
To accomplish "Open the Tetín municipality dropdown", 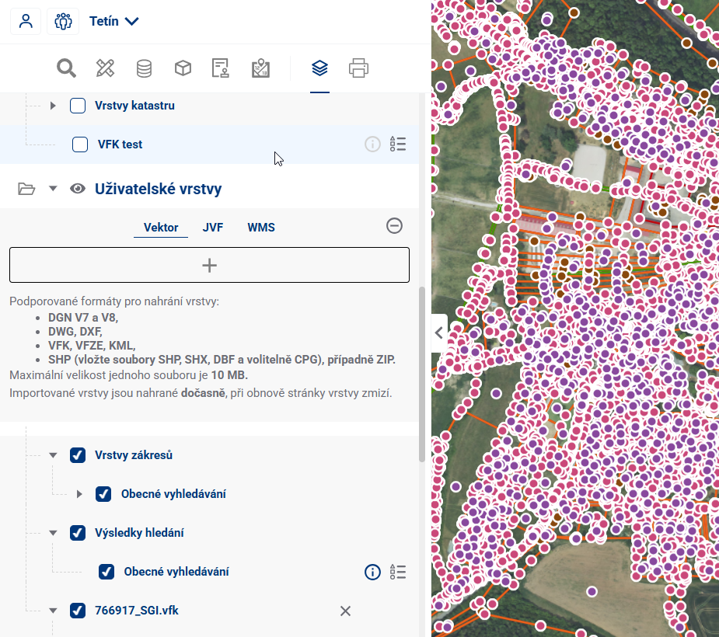I will point(113,21).
